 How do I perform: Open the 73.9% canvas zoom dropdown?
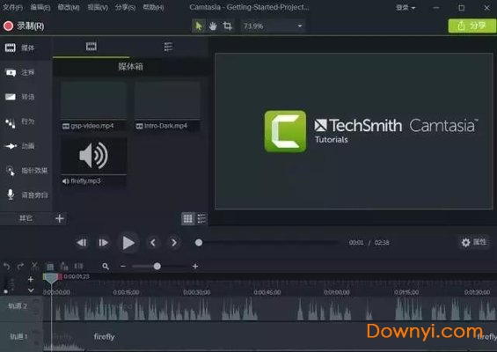273,26
